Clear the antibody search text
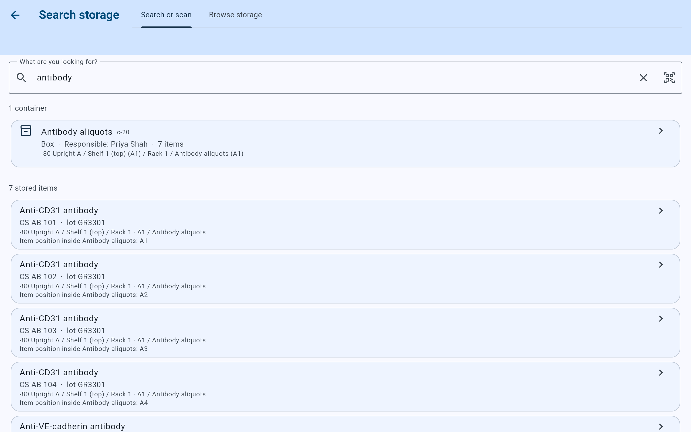The height and width of the screenshot is (432, 691). point(643,78)
